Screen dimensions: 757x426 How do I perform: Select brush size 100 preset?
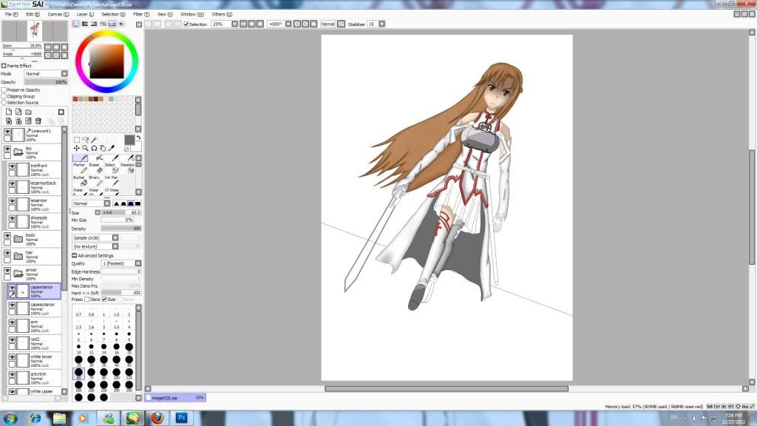pos(116,373)
